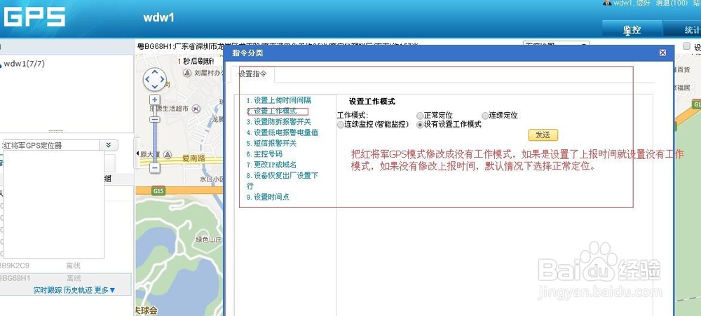Click the zoom out minus button at the slider's bottom

coord(155,168)
